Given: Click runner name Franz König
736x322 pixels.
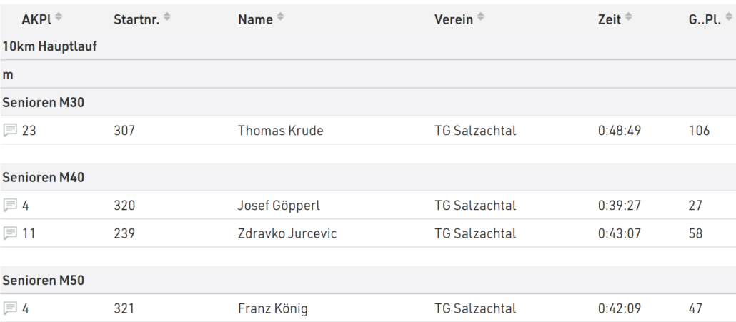Looking at the screenshot, I should pos(273,309).
